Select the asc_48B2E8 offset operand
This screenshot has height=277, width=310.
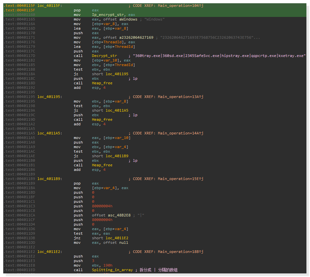119,215
